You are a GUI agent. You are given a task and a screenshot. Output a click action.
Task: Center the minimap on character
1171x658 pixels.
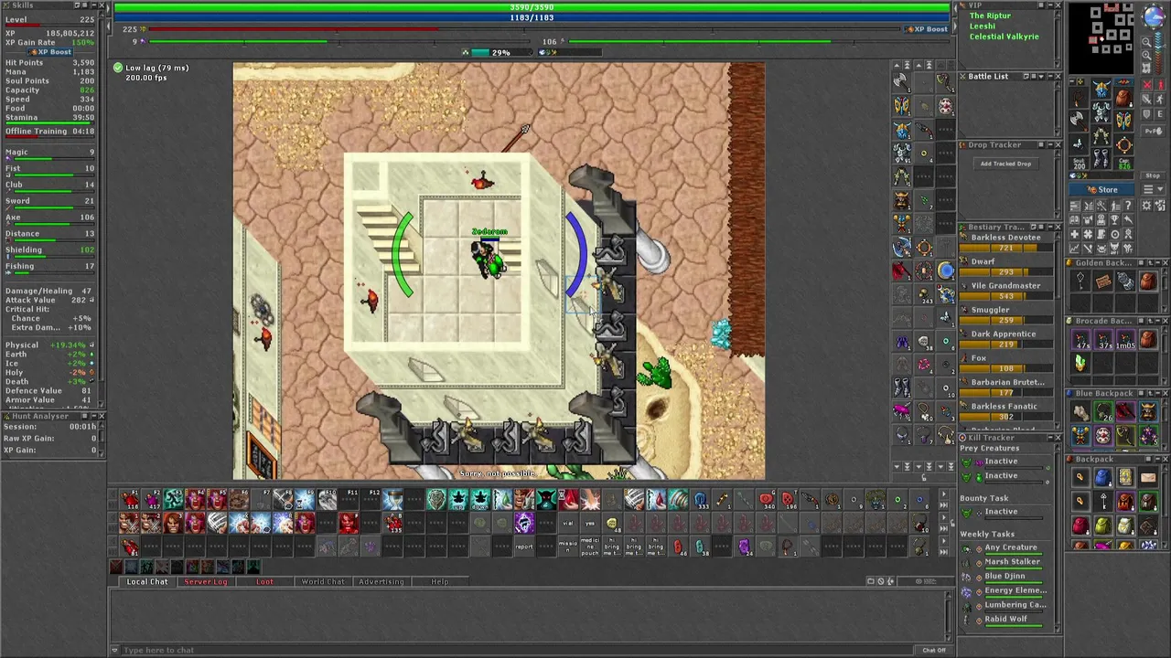[x=1146, y=68]
